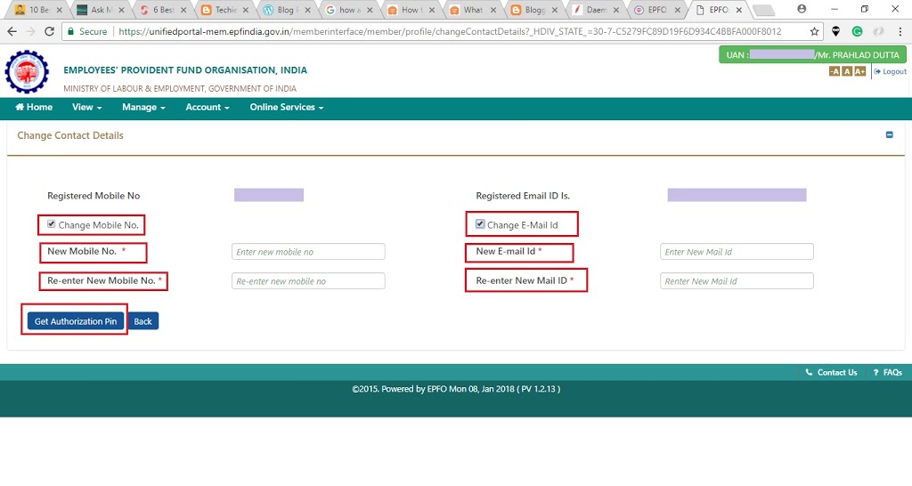Switch to the 'how a' Google tab

349,10
